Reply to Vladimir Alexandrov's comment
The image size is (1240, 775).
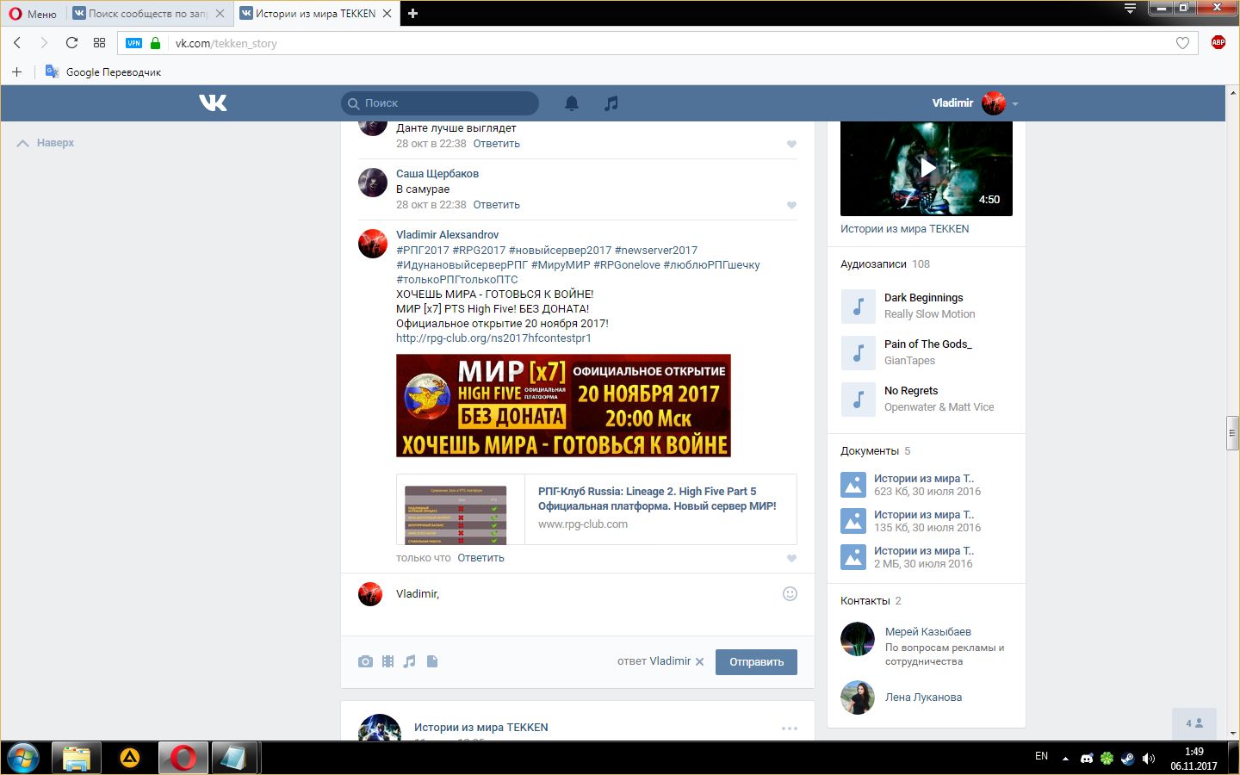481,558
